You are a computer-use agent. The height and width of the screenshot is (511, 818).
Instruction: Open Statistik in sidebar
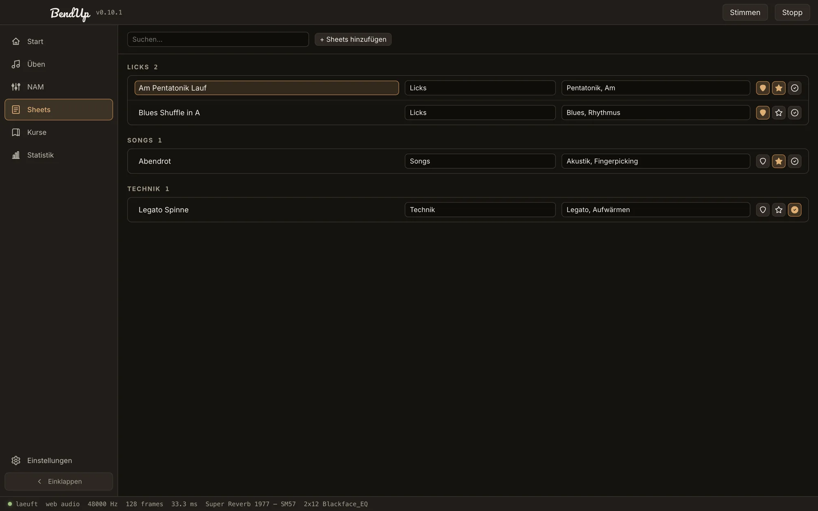tap(58, 155)
